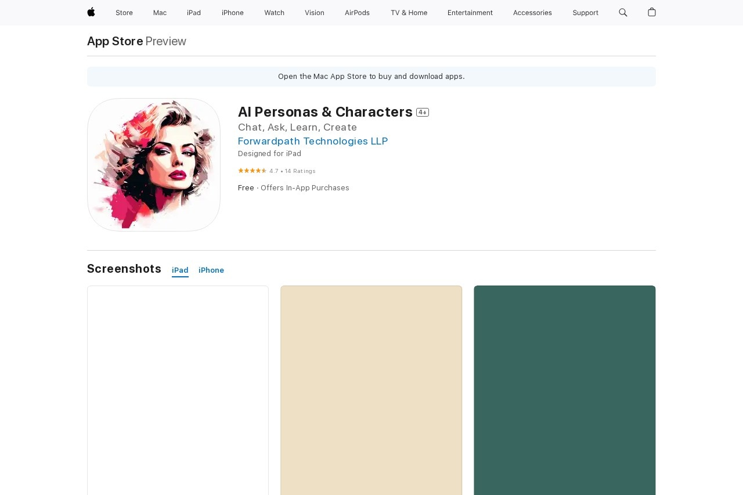Click 'Offers In-App Purchases' text
Screen dimensions: 743x495
point(305,188)
